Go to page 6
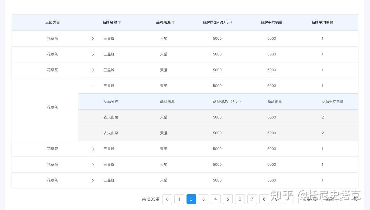 [x=240, y=199]
